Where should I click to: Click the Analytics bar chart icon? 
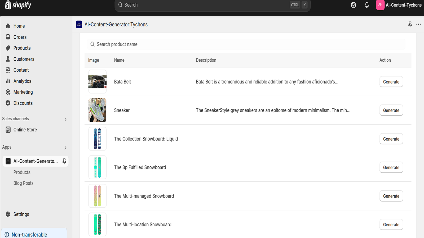[x=8, y=81]
